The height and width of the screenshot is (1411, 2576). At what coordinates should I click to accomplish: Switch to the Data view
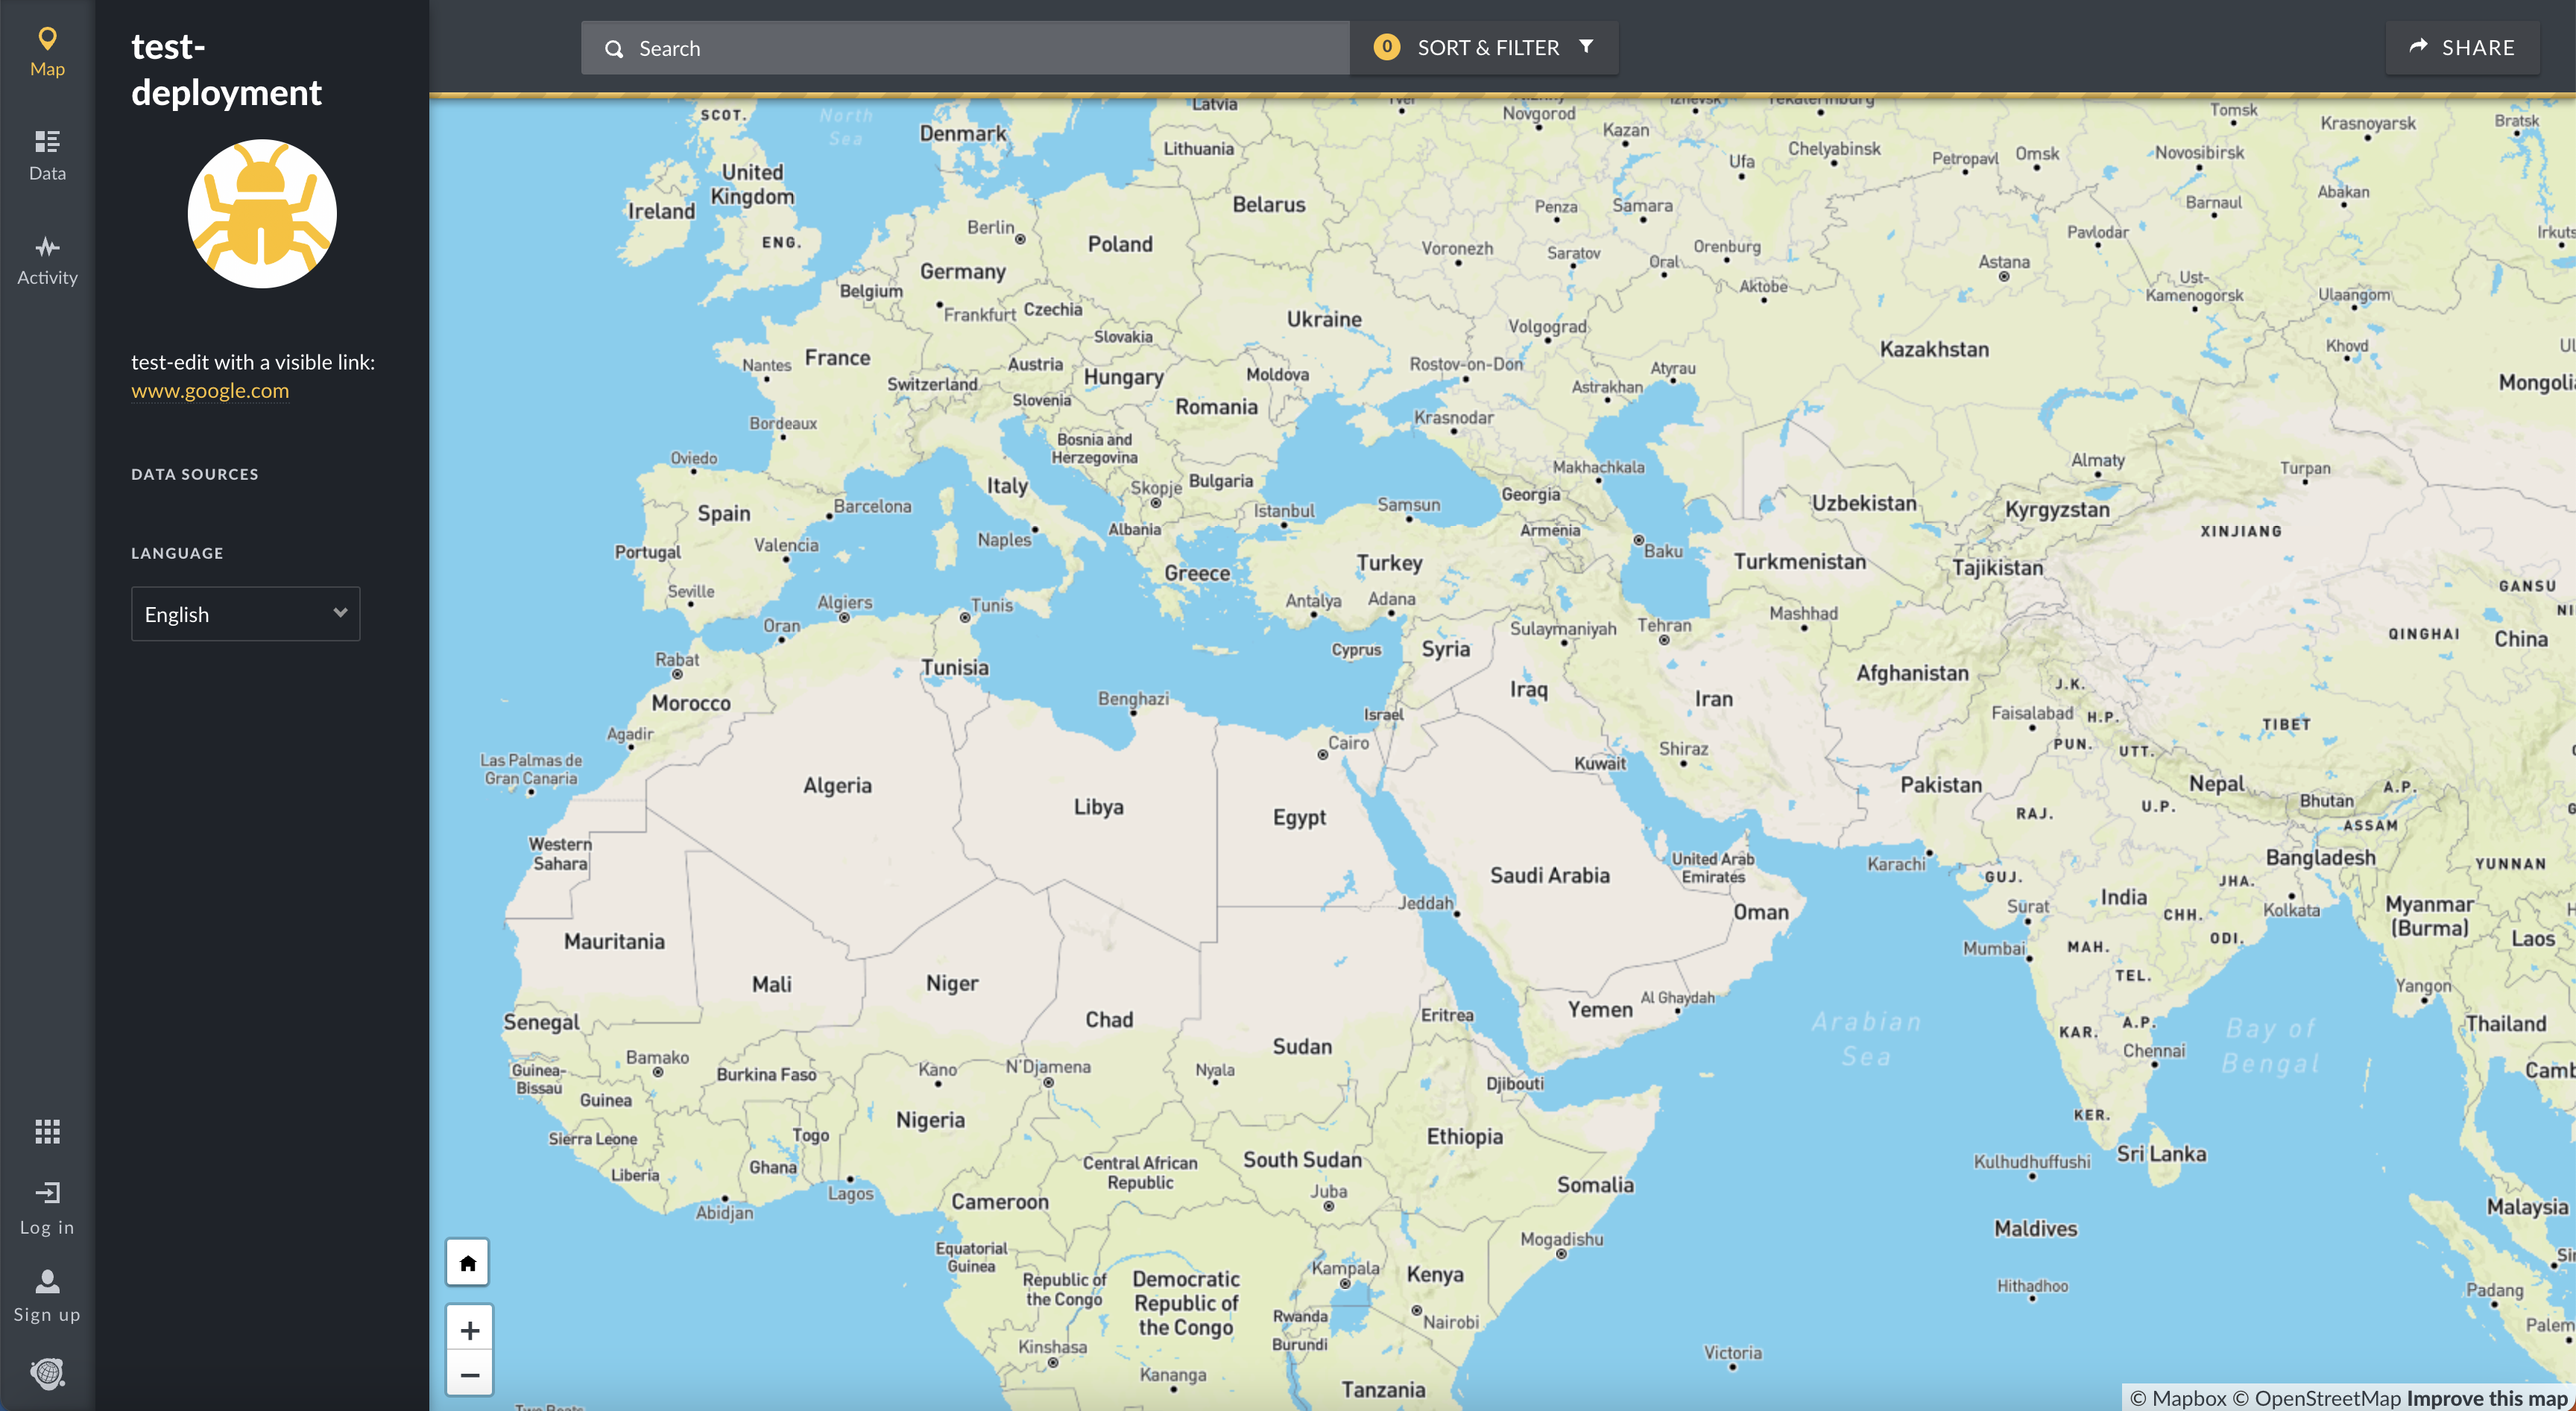click(x=47, y=155)
